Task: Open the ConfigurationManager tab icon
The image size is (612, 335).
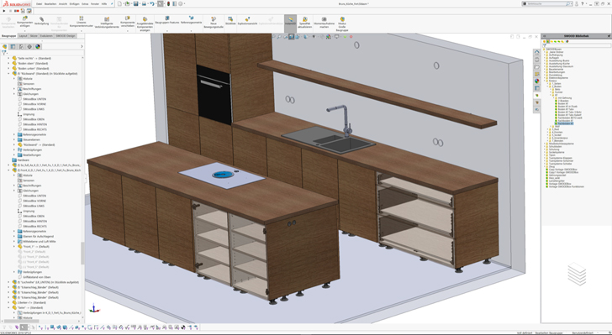Action: click(x=21, y=46)
